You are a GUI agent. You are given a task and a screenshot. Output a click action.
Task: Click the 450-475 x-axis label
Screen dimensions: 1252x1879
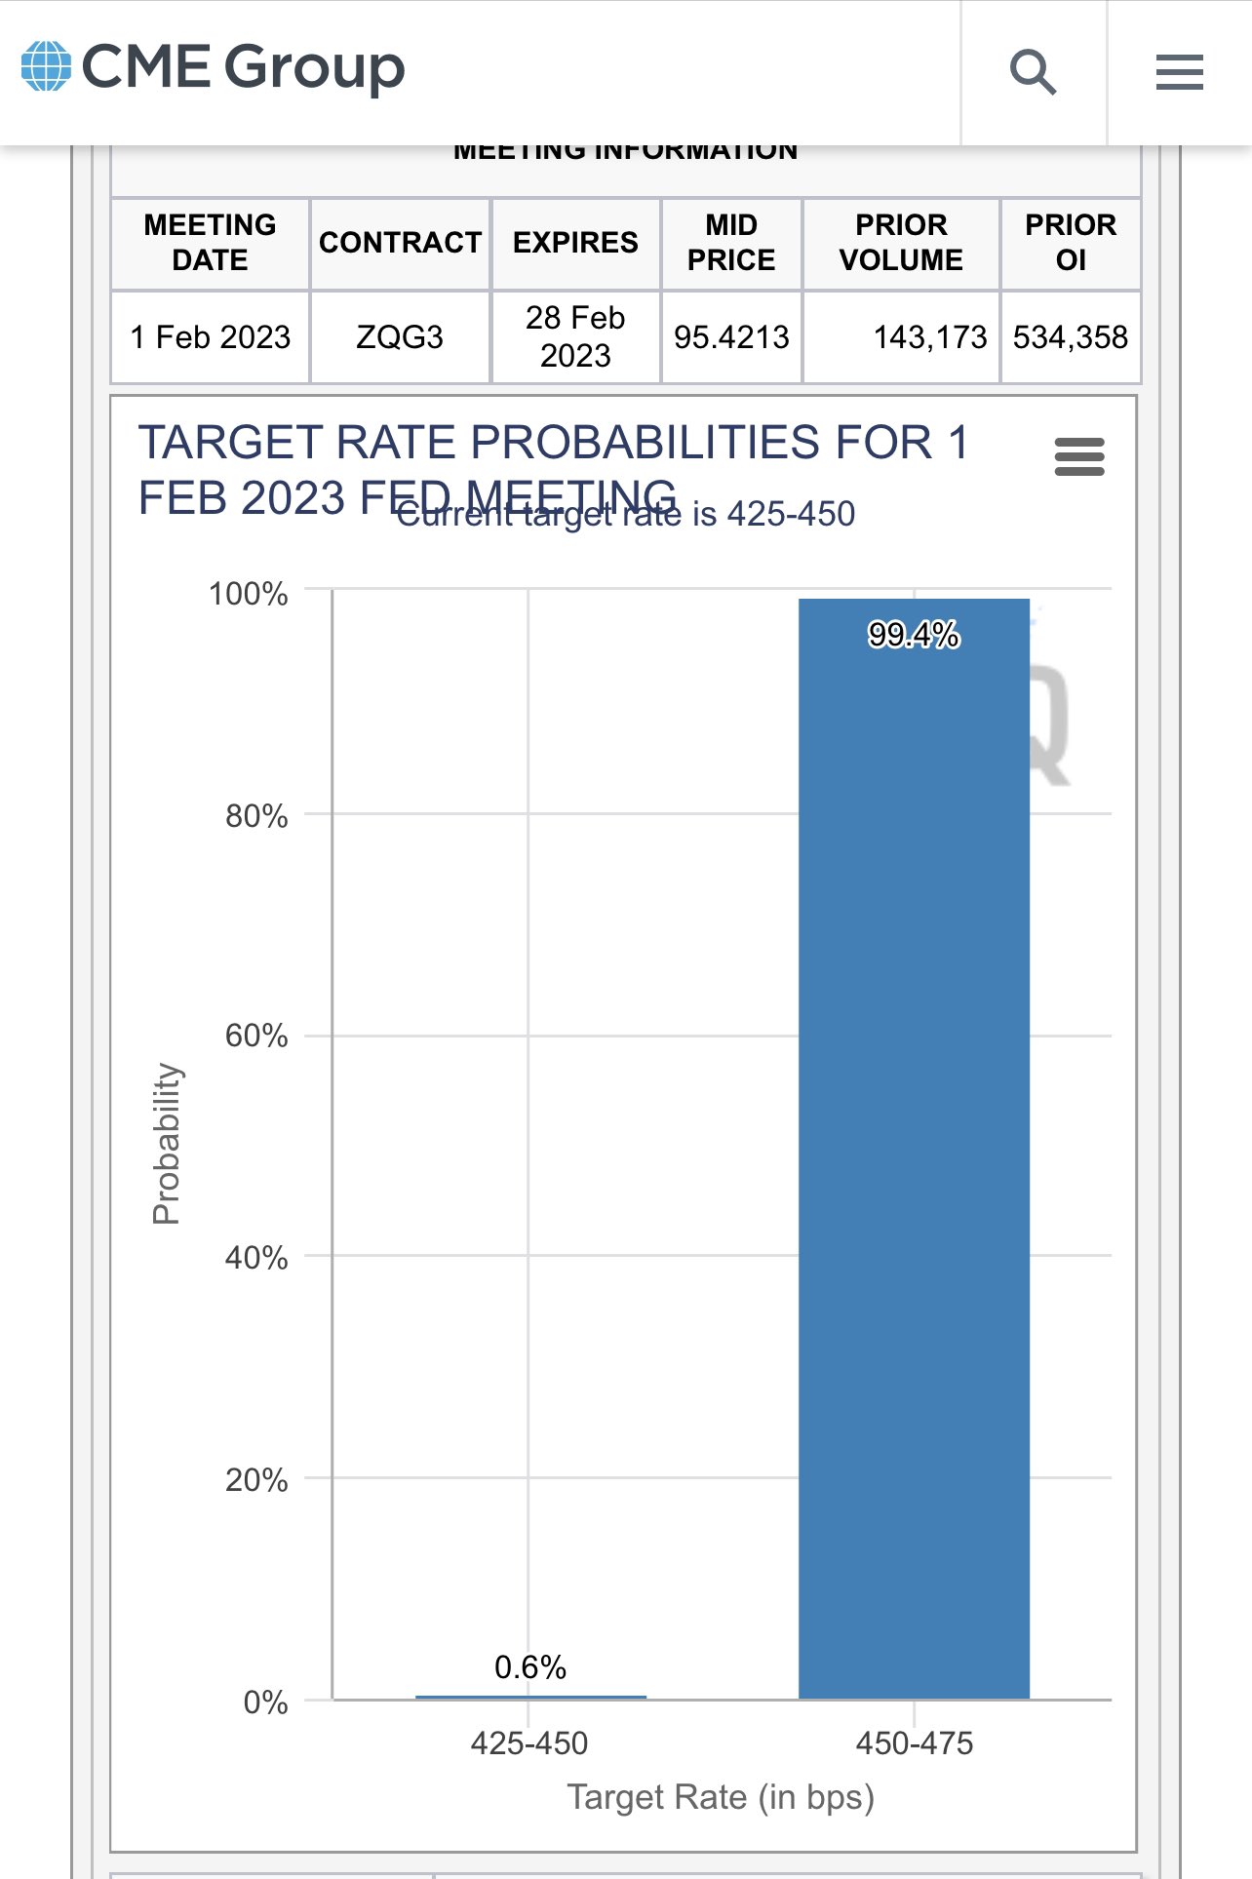click(x=914, y=1742)
